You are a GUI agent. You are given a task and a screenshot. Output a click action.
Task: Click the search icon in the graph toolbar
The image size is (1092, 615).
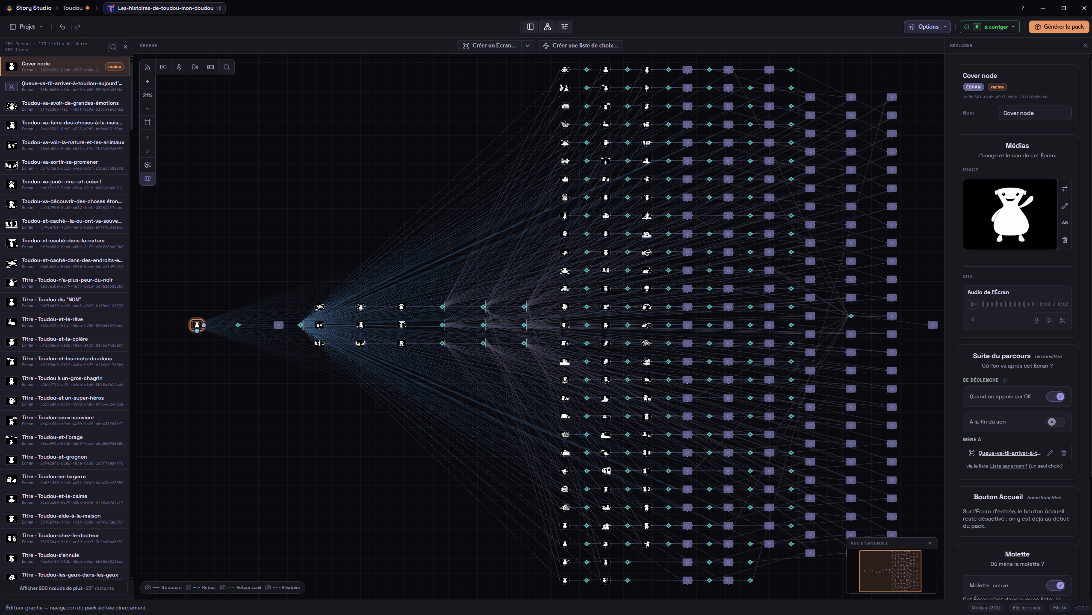point(227,67)
